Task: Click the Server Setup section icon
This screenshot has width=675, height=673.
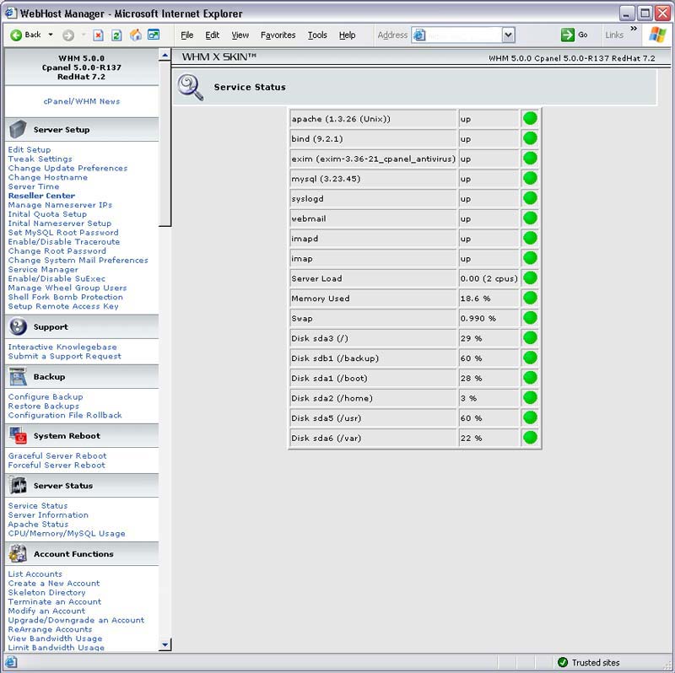Action: click(x=18, y=129)
